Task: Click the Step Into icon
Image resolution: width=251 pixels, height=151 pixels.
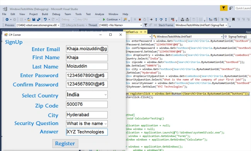Action: click(x=156, y=20)
